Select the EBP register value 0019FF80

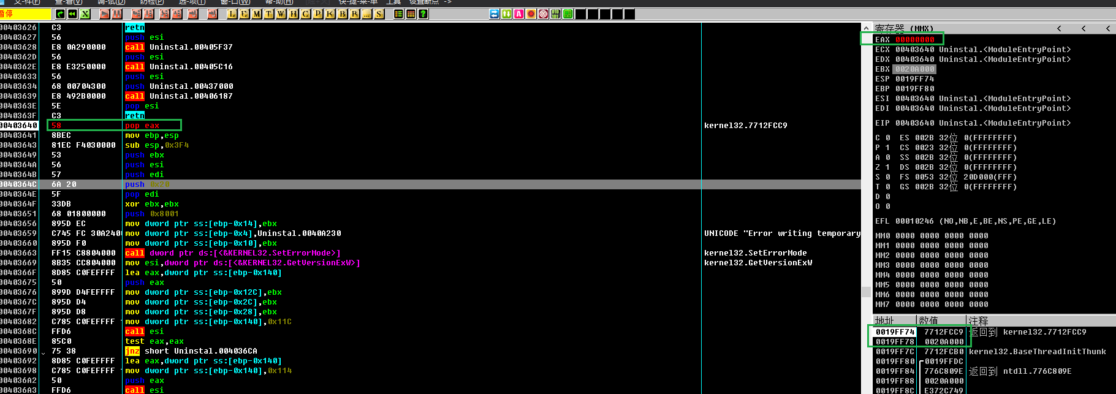point(915,89)
